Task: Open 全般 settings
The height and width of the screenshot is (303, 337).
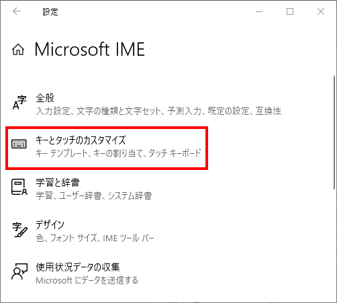Action: tap(45, 98)
